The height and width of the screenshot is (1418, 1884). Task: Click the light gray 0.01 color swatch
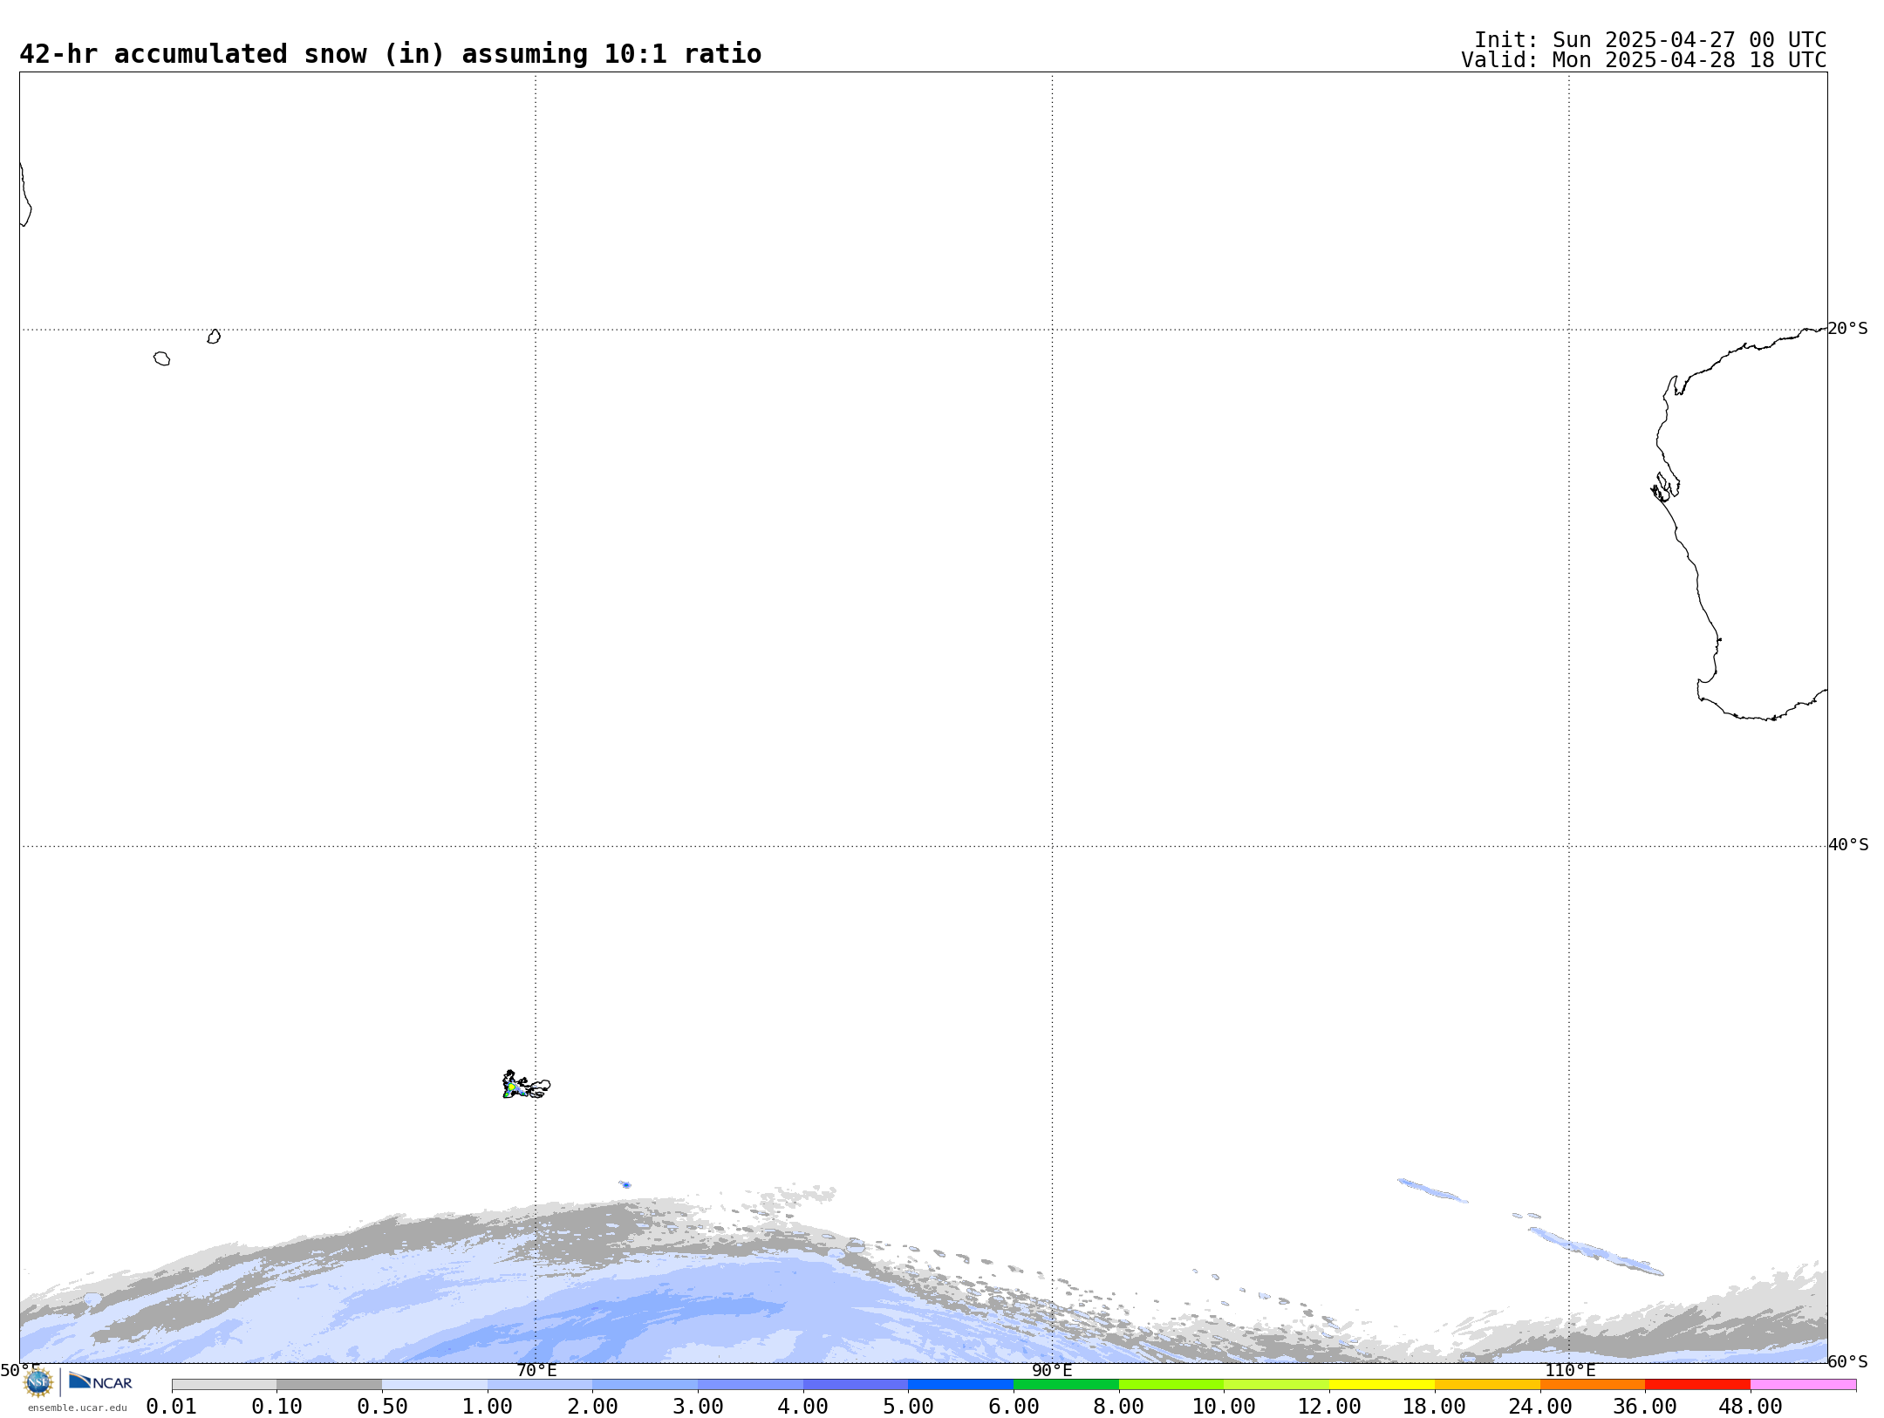point(224,1385)
